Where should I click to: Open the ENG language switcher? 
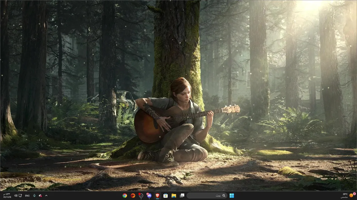pyautogui.click(x=27, y=196)
